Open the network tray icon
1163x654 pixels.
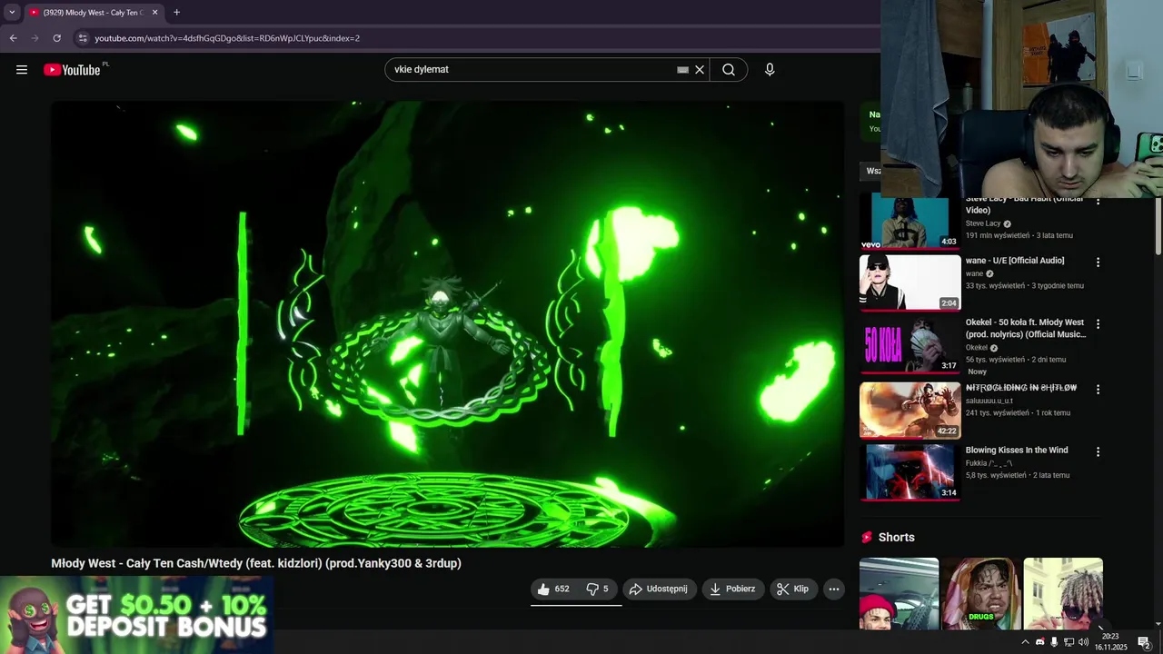(x=1069, y=642)
